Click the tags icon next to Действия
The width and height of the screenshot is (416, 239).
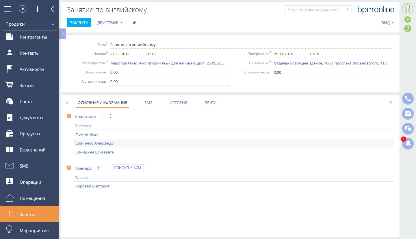click(x=134, y=22)
